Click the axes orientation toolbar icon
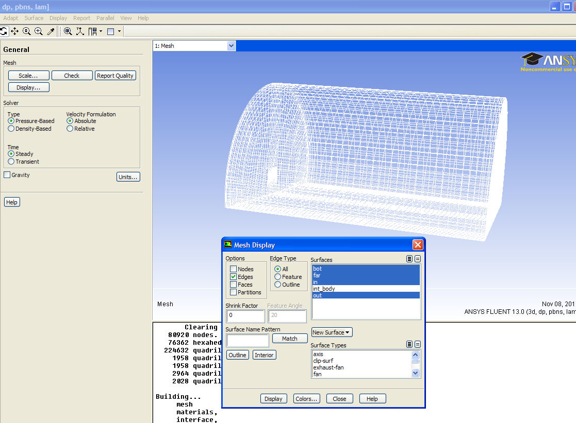This screenshot has height=423, width=576. (80, 31)
